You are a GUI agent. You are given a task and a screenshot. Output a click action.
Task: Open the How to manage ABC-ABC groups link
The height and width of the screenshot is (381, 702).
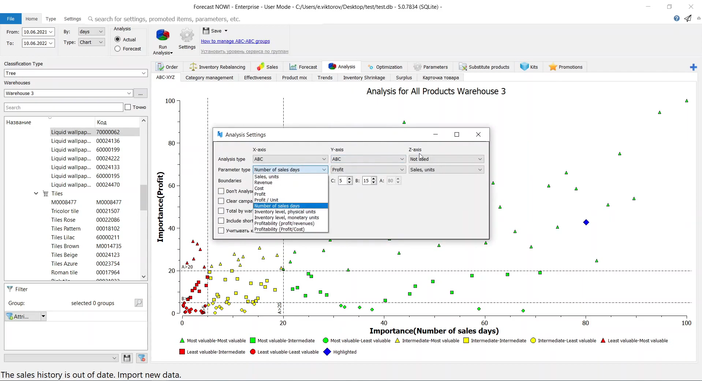pos(235,41)
